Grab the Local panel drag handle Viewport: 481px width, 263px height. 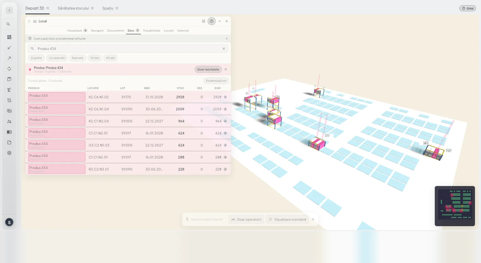point(29,21)
